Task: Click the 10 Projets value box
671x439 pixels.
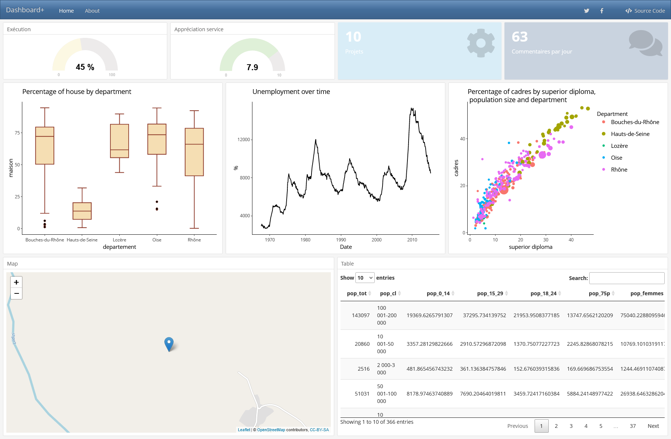Action: pos(420,51)
